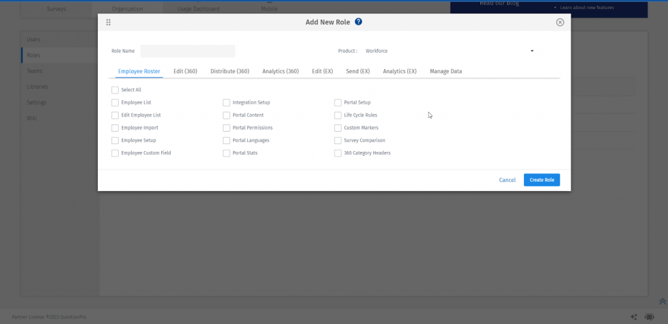
Task: Switch to the Edit (360) tab
Action: (185, 71)
